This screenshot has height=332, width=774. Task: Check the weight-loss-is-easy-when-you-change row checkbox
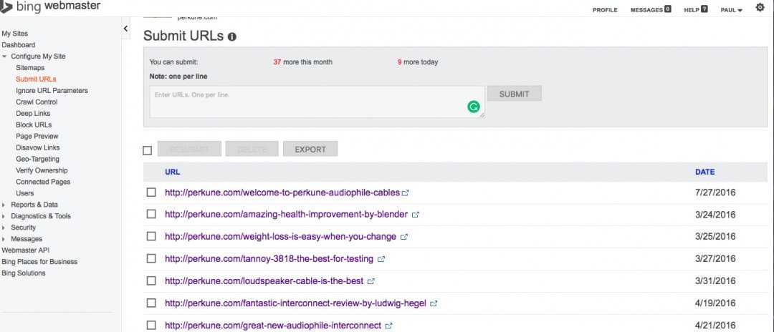click(x=151, y=236)
